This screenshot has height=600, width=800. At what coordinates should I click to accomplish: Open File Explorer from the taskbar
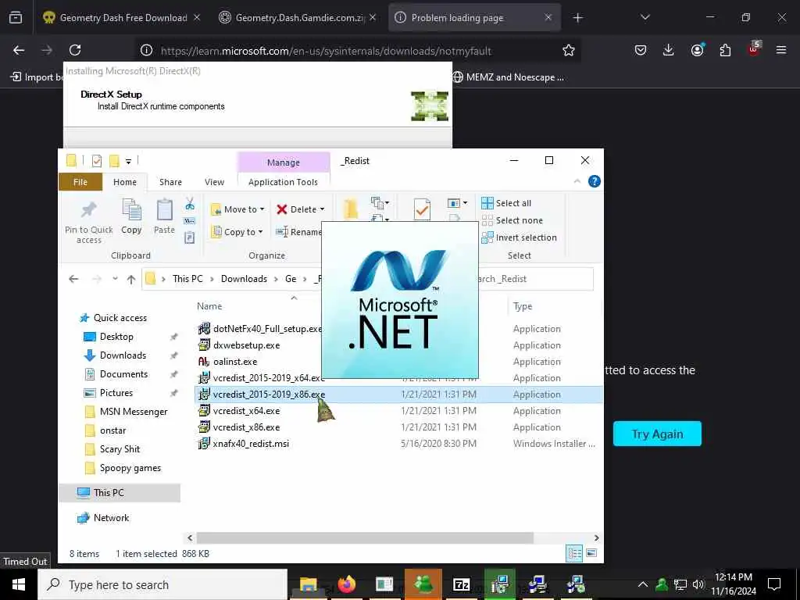coord(308,584)
